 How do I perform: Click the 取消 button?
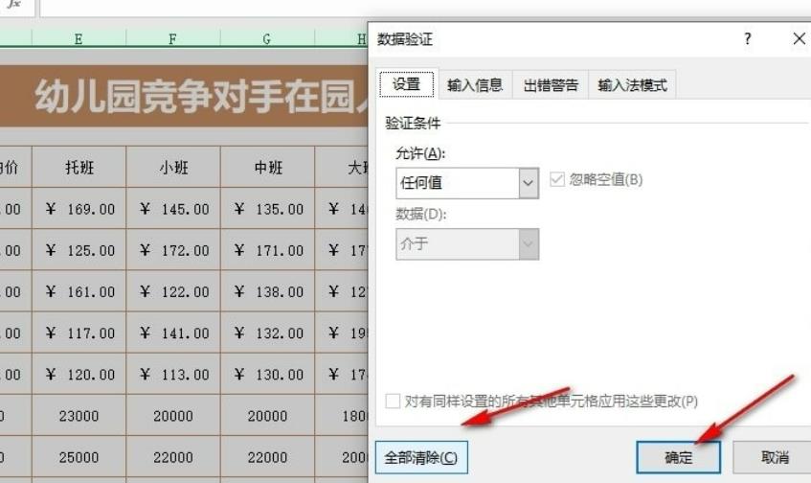point(774,457)
